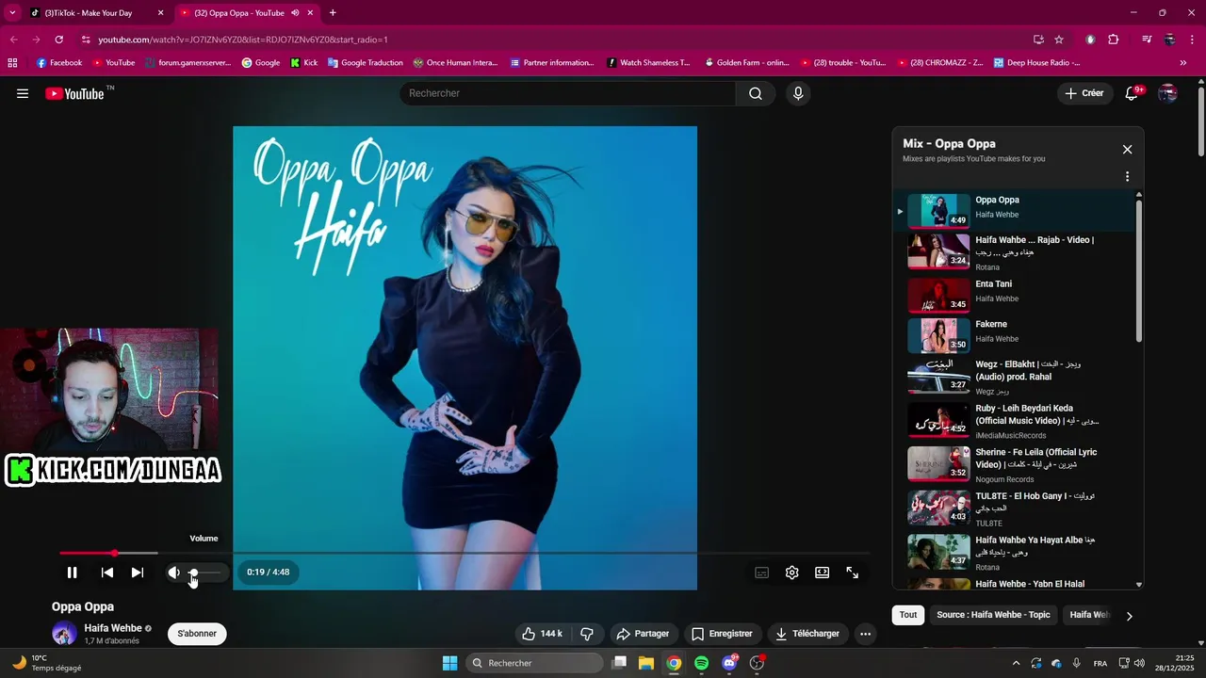
Task: Open the YouTube guide hamburger menu
Action: [23, 93]
